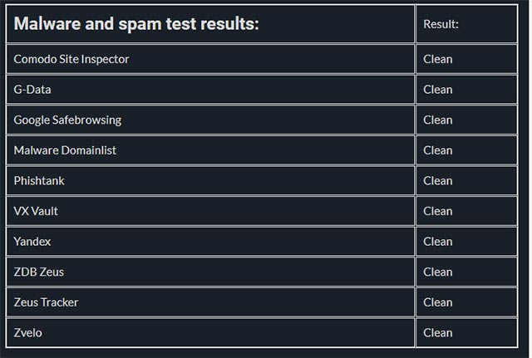Click the 'Malware and spam test results:' heading
This screenshot has width=532, height=358.
[x=136, y=24]
